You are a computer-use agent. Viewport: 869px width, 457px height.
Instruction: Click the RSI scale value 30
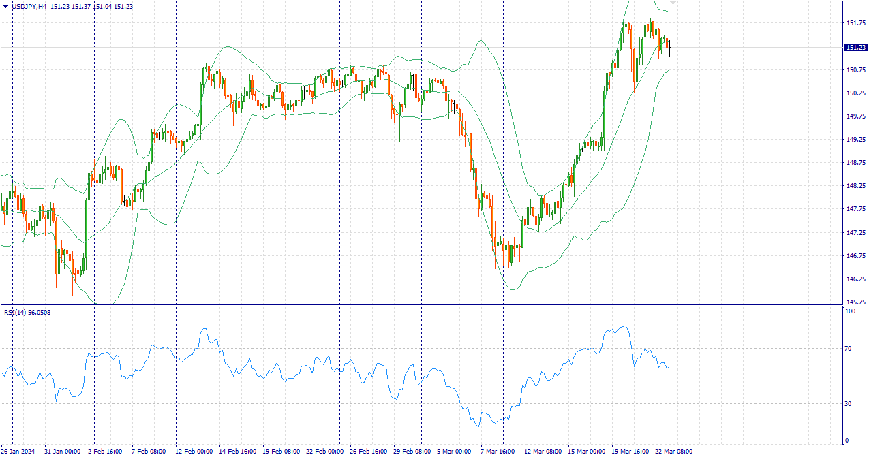click(849, 404)
